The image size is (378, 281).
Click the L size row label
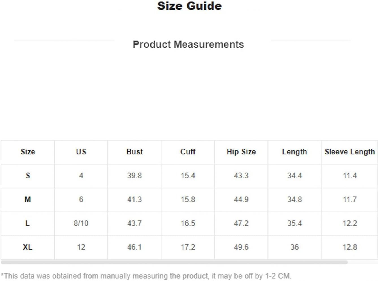(x=28, y=223)
